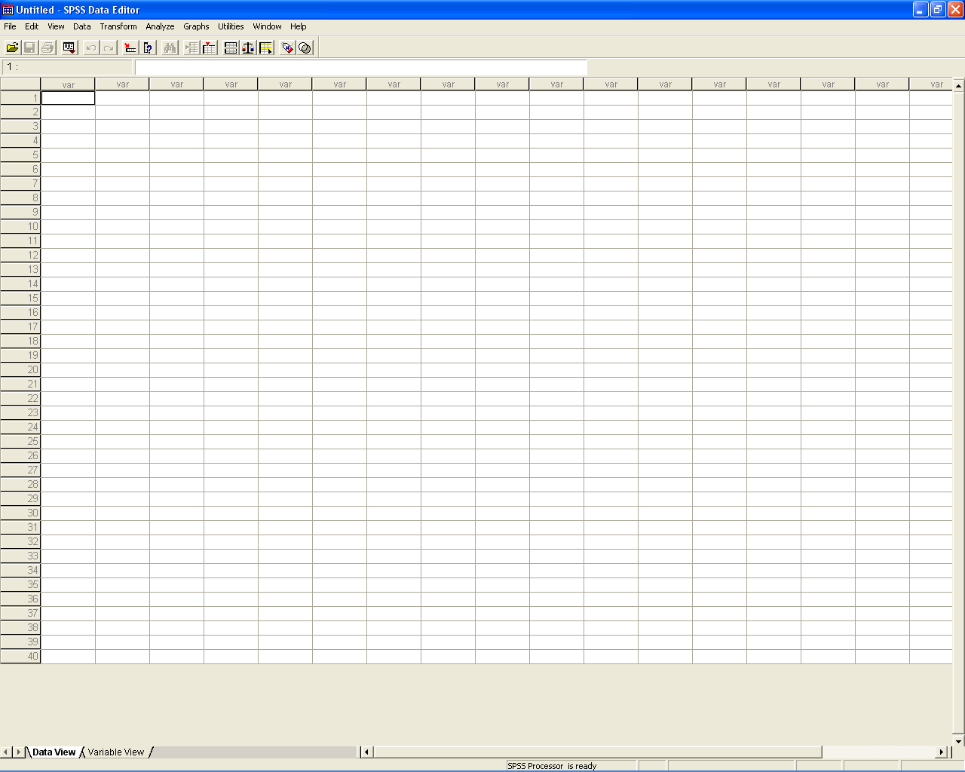Click the Print icon

tap(47, 47)
